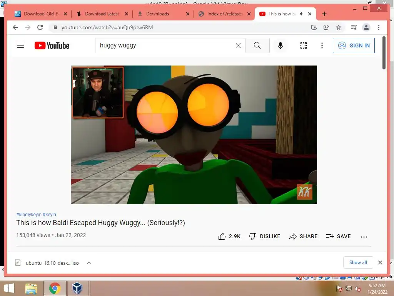394x296 pixels.
Task: Click the #keyin hashtag link
Action: (50, 214)
